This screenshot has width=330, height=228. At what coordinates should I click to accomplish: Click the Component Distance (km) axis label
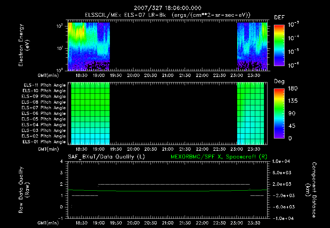311,190
